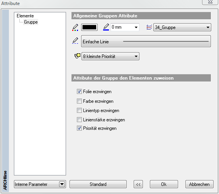Screen dimensions: 219x194
Task: Select Gruppe in the element tree
Action: [31, 22]
